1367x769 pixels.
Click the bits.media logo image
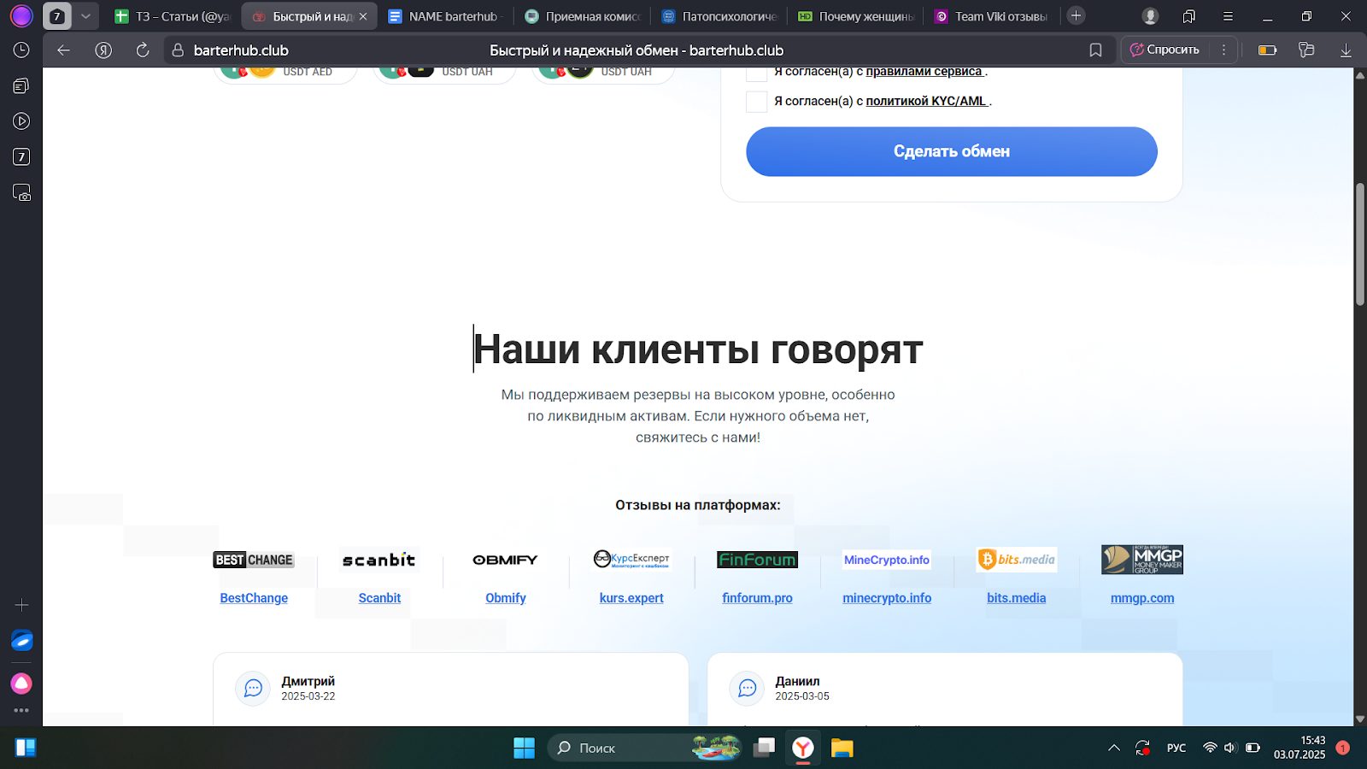[1017, 560]
